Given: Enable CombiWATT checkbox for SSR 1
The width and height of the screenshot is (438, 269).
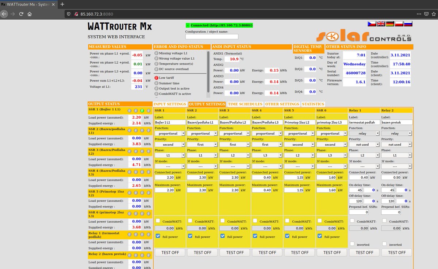Looking at the screenshot, I should point(158,221).
